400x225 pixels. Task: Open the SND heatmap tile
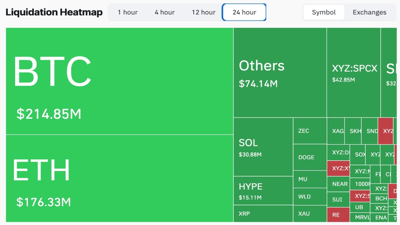370,131
